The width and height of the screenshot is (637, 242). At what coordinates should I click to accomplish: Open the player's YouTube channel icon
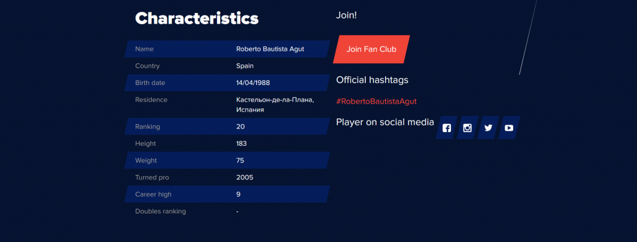[509, 128]
